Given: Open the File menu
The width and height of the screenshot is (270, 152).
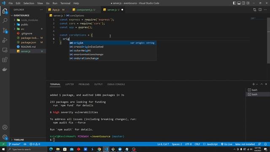Looking at the screenshot, I should click(11, 3).
